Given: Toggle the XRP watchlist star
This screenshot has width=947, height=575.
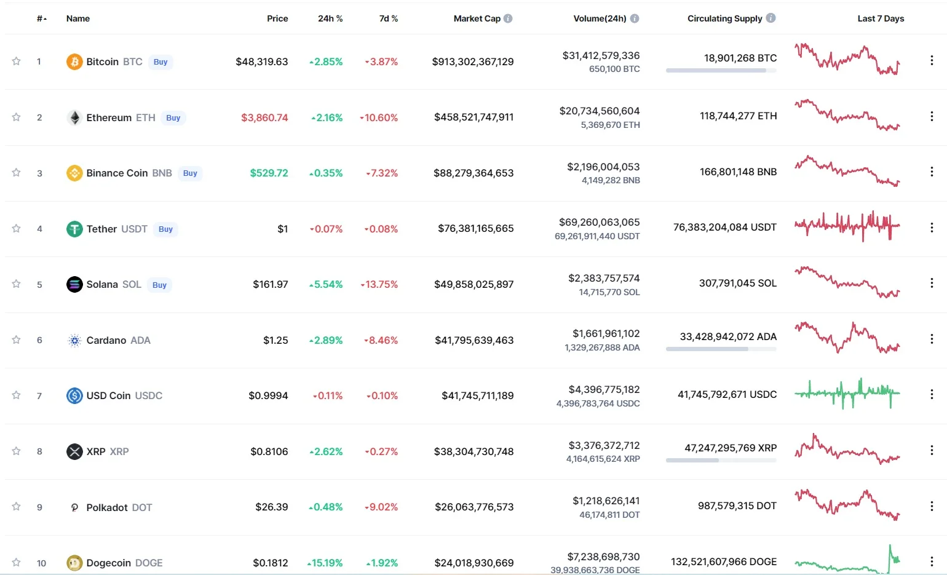Looking at the screenshot, I should (x=17, y=451).
